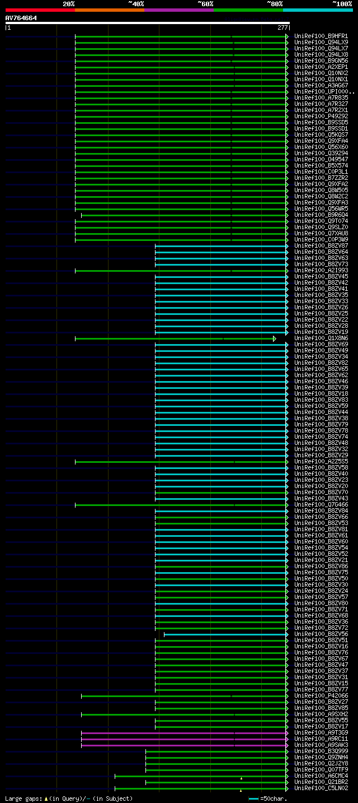Click hit label UniRef100_P42066

321,696
